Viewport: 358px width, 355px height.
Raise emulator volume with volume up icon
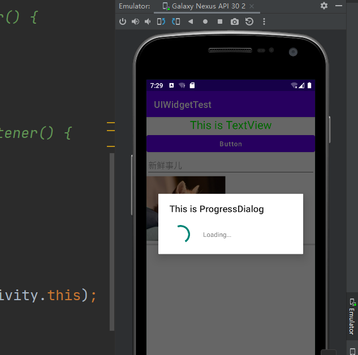pos(135,21)
